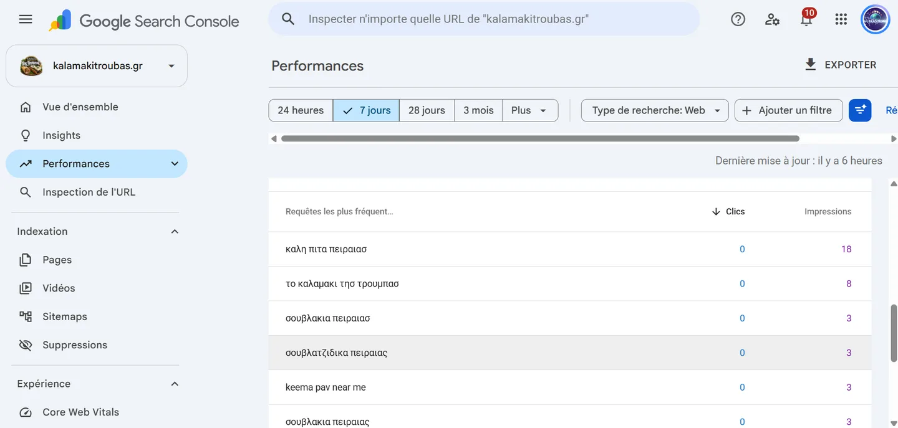Viewport: 898px width, 428px height.
Task: Collapse the Indexation section
Action: tap(175, 232)
